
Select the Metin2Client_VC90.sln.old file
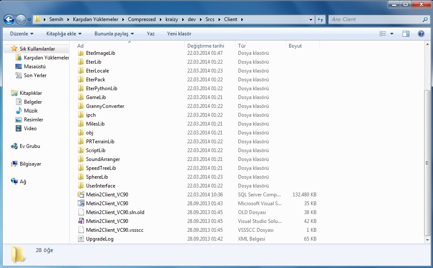coord(115,212)
